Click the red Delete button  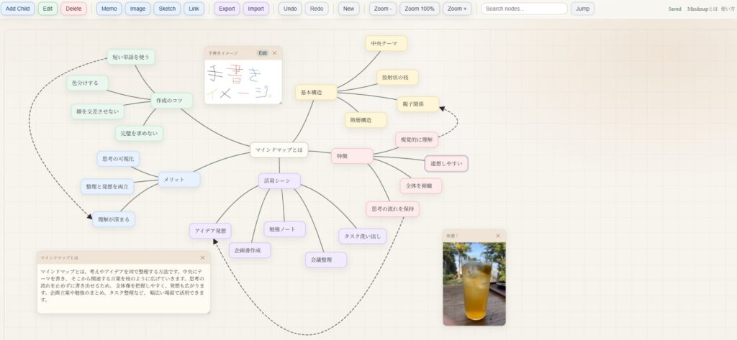coord(73,9)
